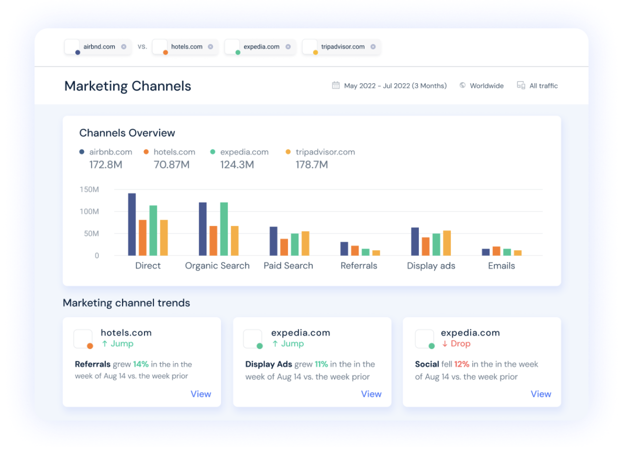
Task: Open the May 2022 - Jul 2022 date range selector
Action: [x=389, y=86]
